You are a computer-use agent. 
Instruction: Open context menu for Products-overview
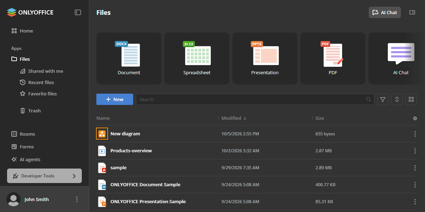tap(415, 151)
